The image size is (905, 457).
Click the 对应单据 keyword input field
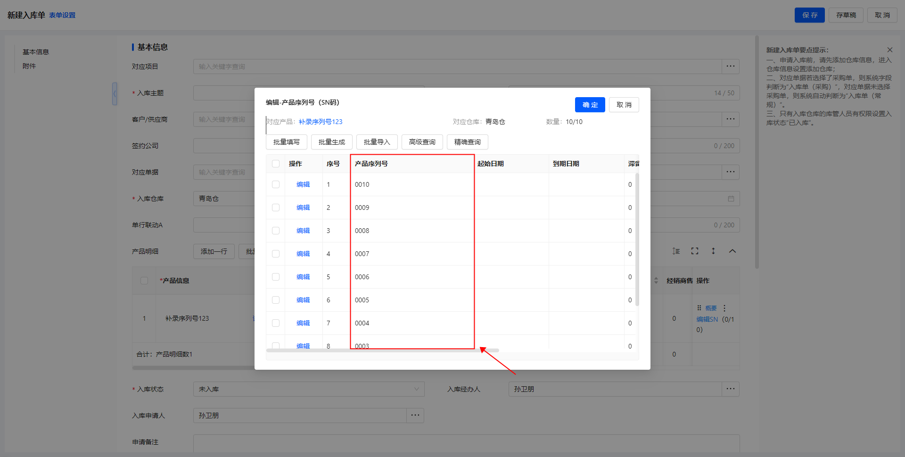coord(224,172)
